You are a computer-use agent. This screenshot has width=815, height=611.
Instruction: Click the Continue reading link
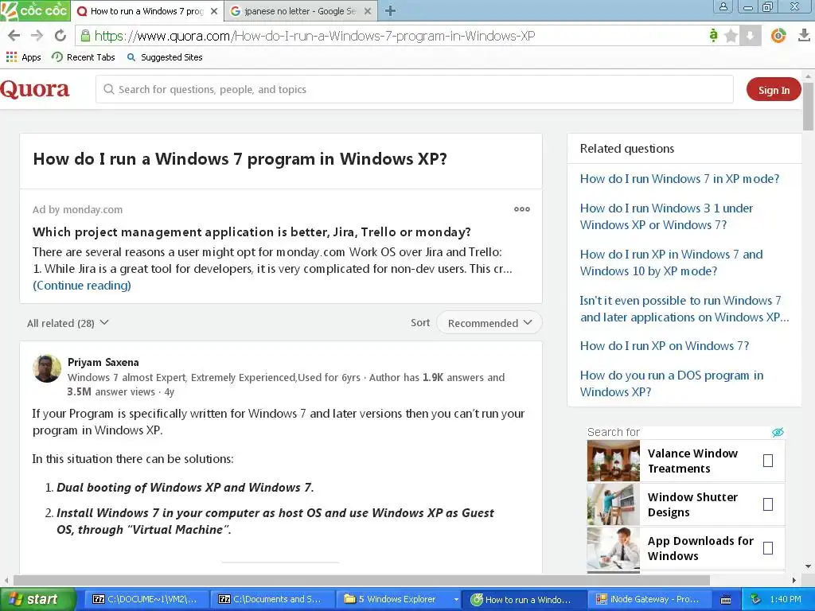82,286
